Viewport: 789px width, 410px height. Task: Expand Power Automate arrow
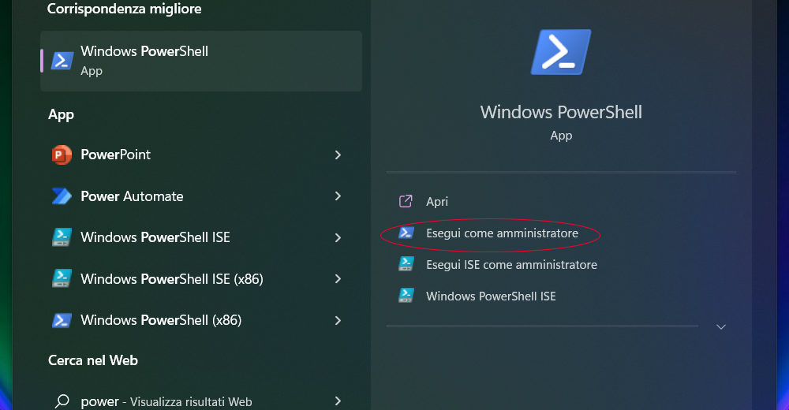[338, 196]
